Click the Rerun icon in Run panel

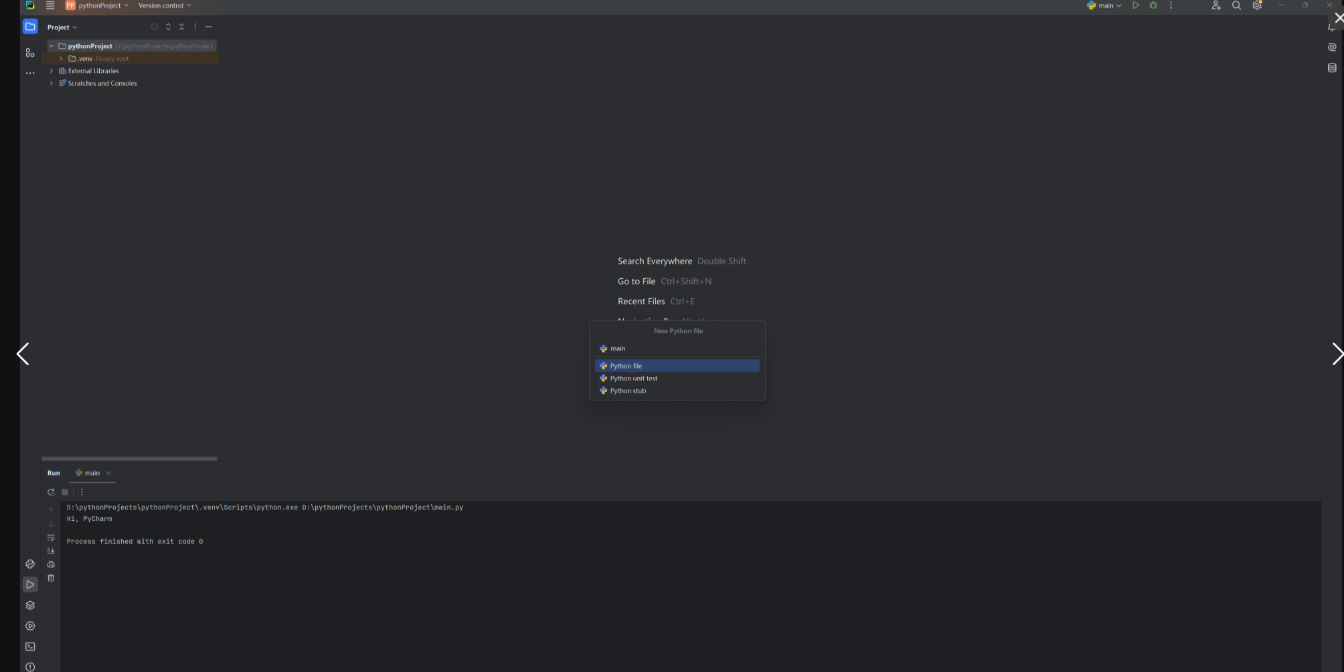click(x=51, y=492)
